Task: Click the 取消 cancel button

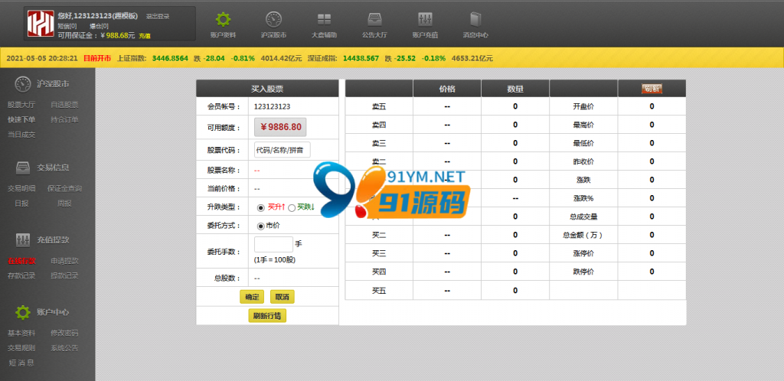Action: coord(283,297)
